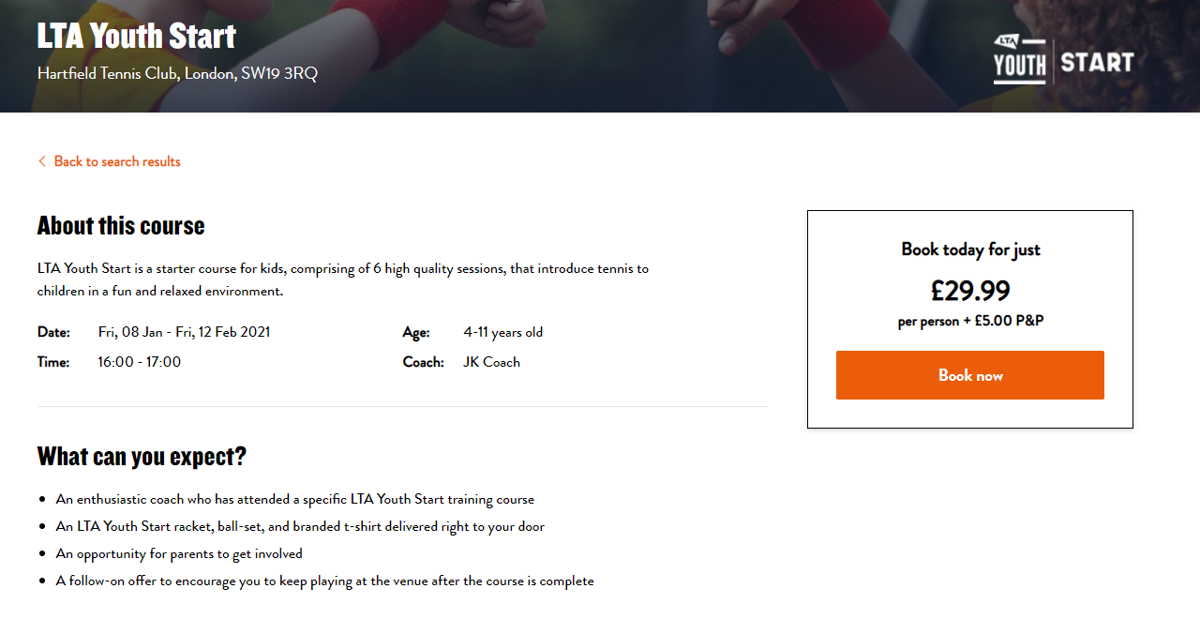Click the What can you expect heading
1200x619 pixels.
coord(142,457)
